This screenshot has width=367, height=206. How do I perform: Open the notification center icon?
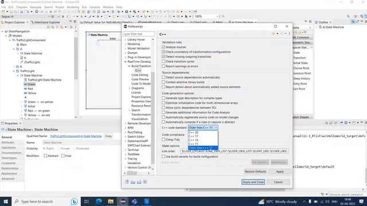point(362,201)
